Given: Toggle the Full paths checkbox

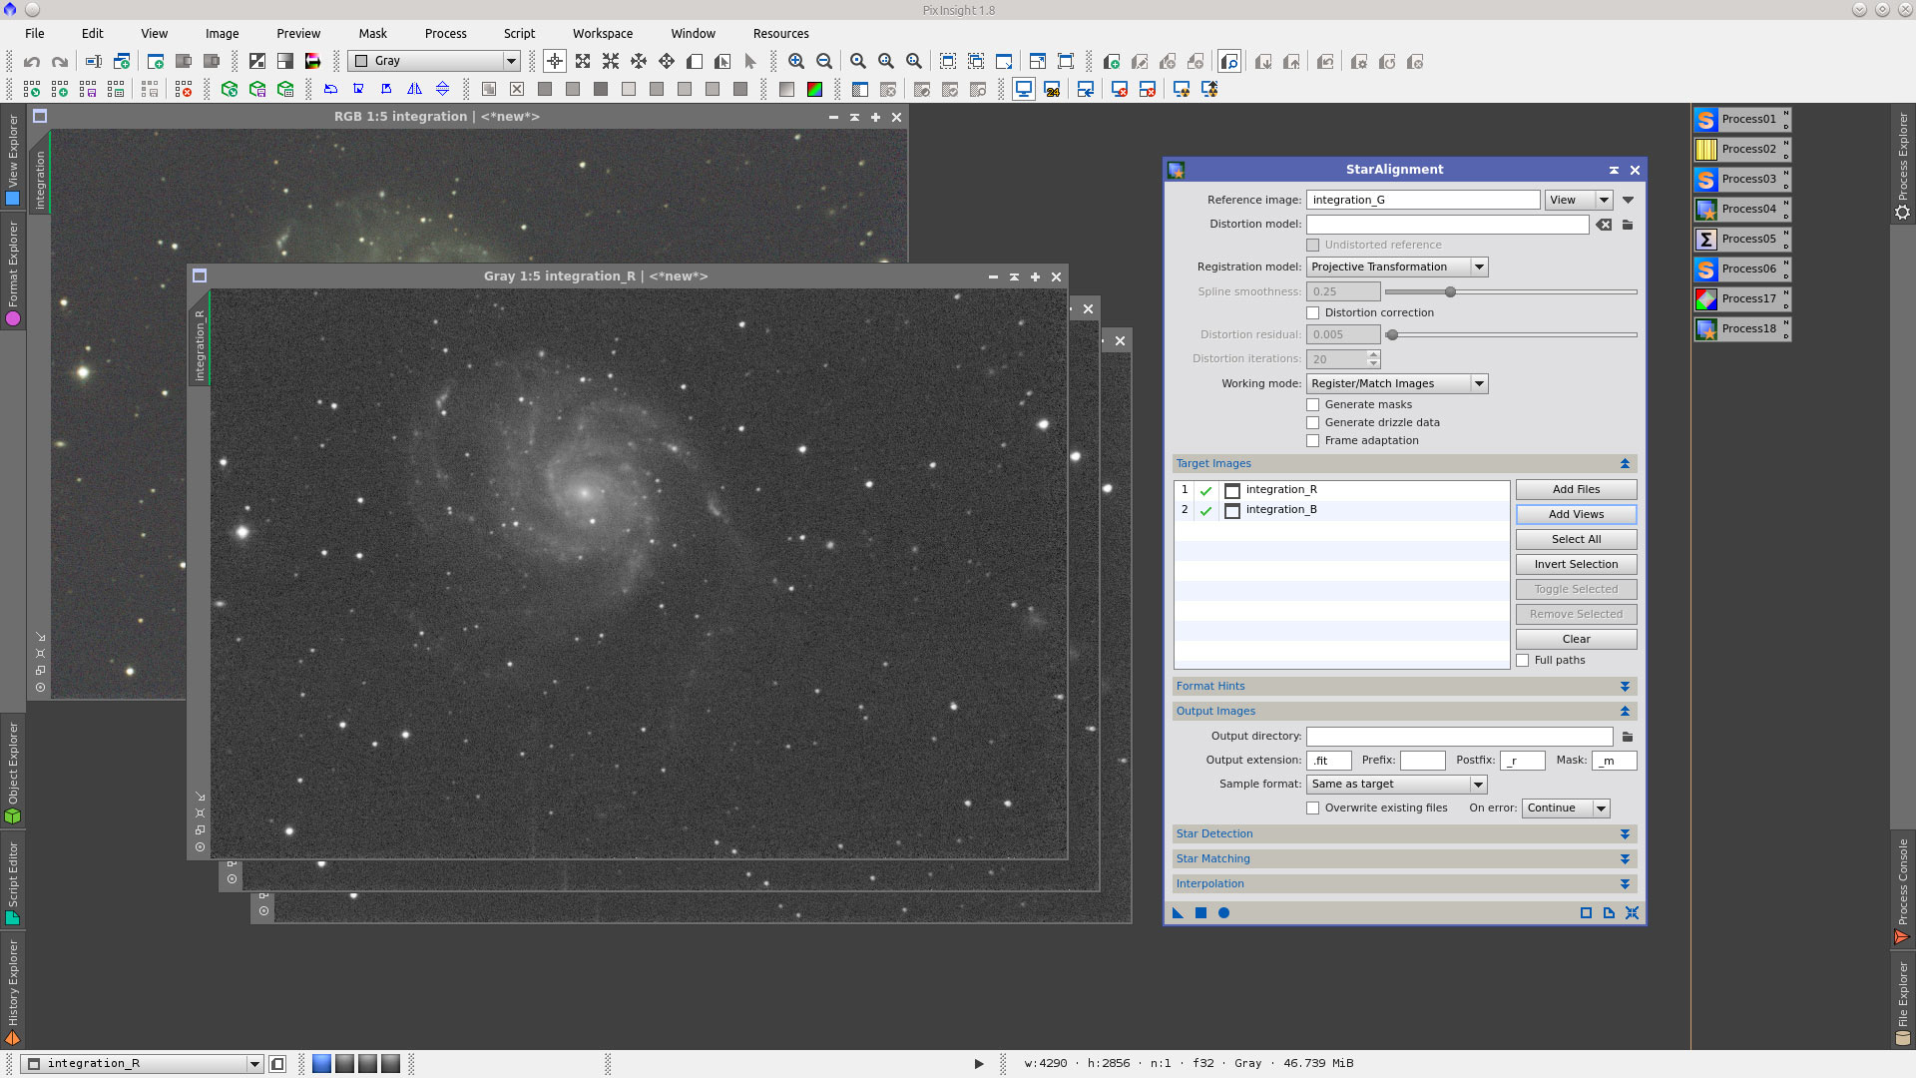Looking at the screenshot, I should 1523,660.
